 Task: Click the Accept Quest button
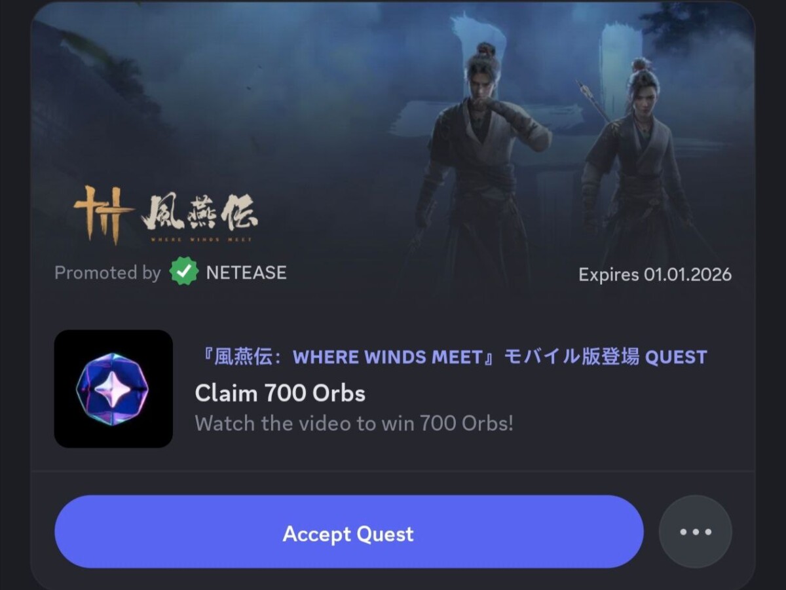348,532
